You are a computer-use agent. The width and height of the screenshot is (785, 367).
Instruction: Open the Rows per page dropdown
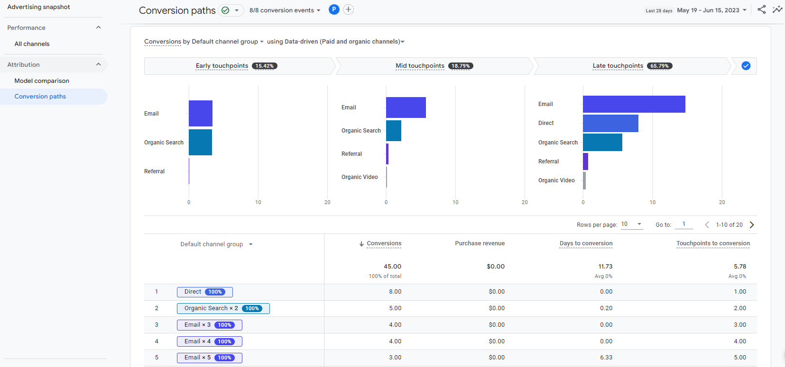[x=632, y=224]
